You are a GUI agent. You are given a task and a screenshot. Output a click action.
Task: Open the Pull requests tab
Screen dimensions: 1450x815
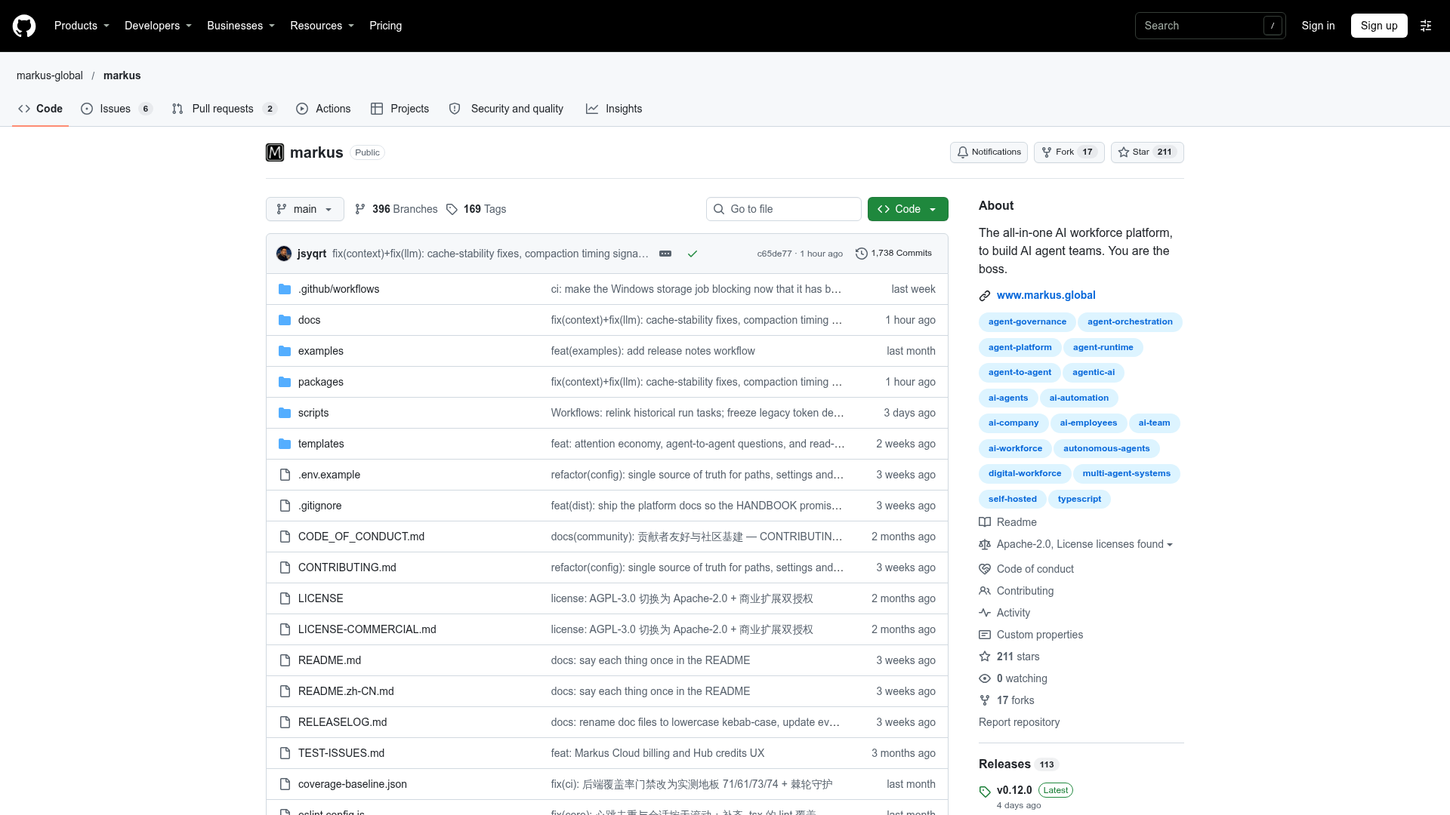click(x=224, y=109)
